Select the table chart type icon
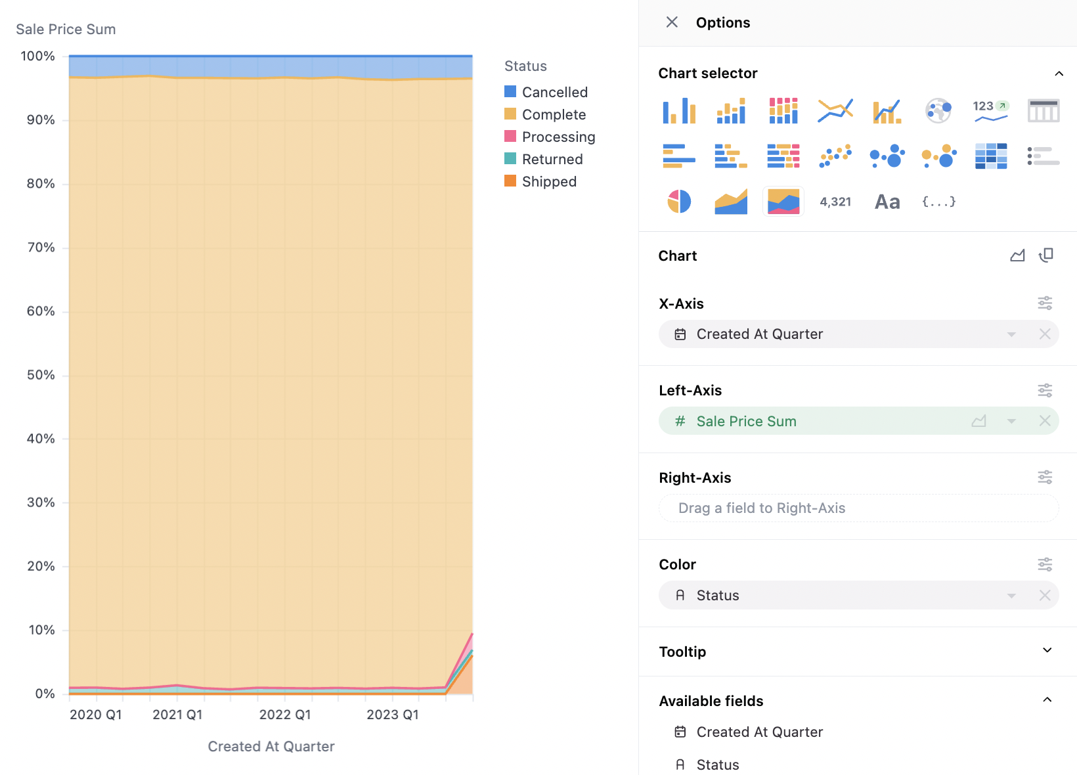The image size is (1077, 775). 1043,110
